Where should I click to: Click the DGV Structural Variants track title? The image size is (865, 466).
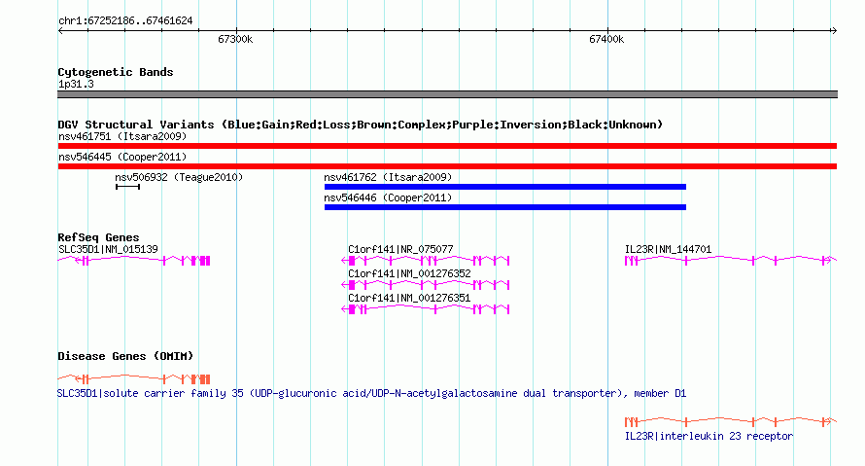(x=361, y=125)
